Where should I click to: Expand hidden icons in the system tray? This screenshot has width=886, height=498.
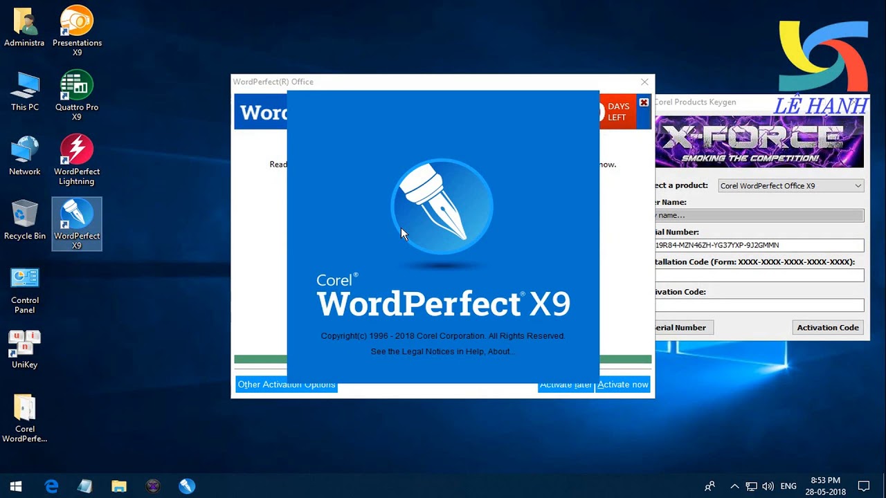[734, 486]
